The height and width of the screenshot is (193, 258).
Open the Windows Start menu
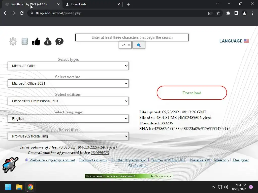pos(8,187)
